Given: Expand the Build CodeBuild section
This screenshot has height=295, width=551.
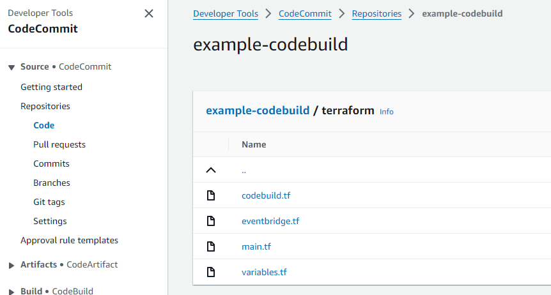Looking at the screenshot, I should [12, 291].
